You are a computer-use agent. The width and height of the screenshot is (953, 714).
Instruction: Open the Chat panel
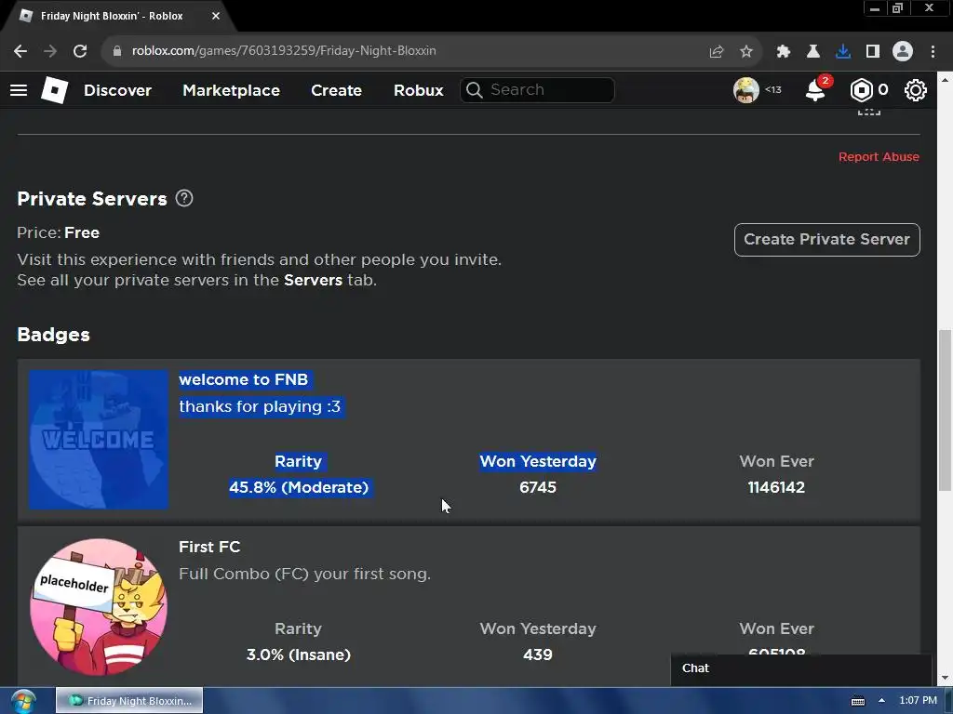[x=801, y=668]
